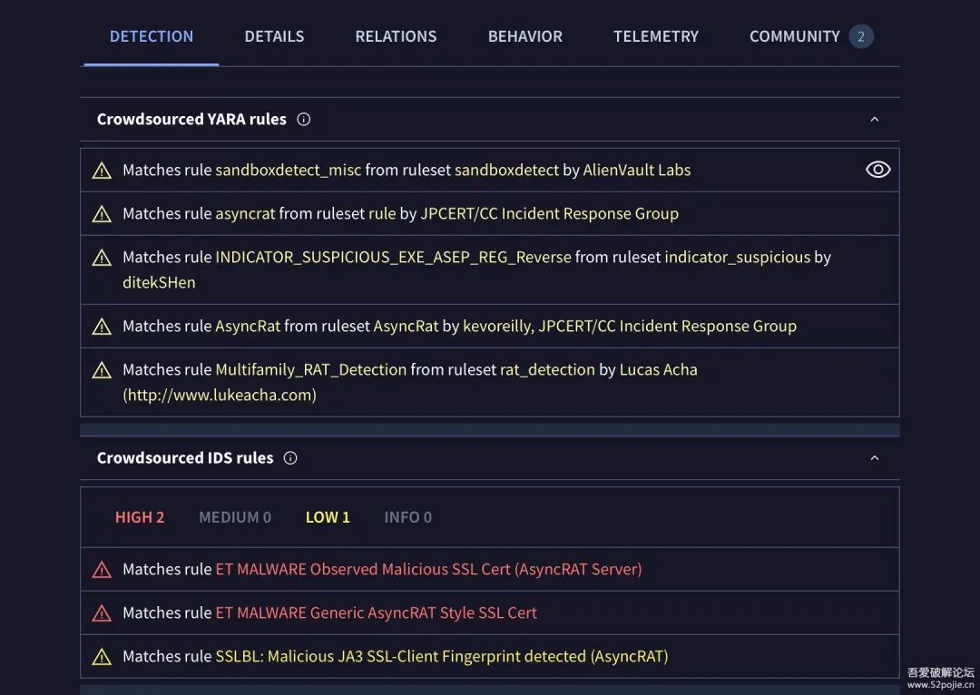980x695 pixels.
Task: Open the rat_detection ruleset link
Action: pyautogui.click(x=547, y=369)
